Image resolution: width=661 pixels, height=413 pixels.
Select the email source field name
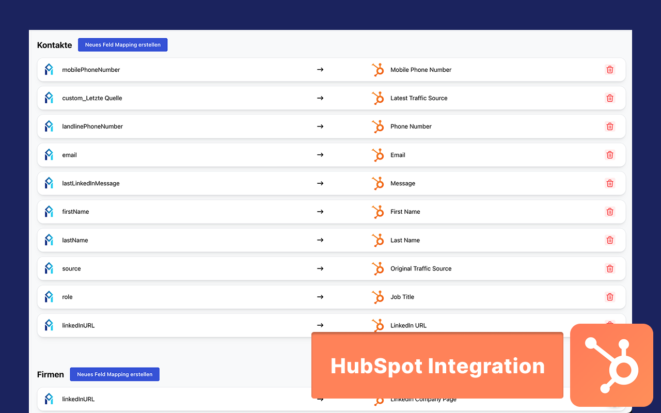(x=69, y=155)
